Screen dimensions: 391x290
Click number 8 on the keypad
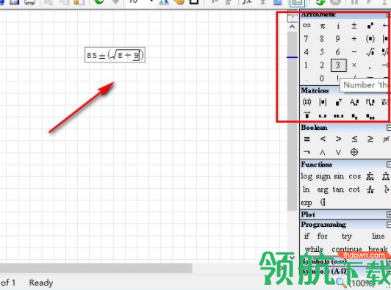click(322, 39)
